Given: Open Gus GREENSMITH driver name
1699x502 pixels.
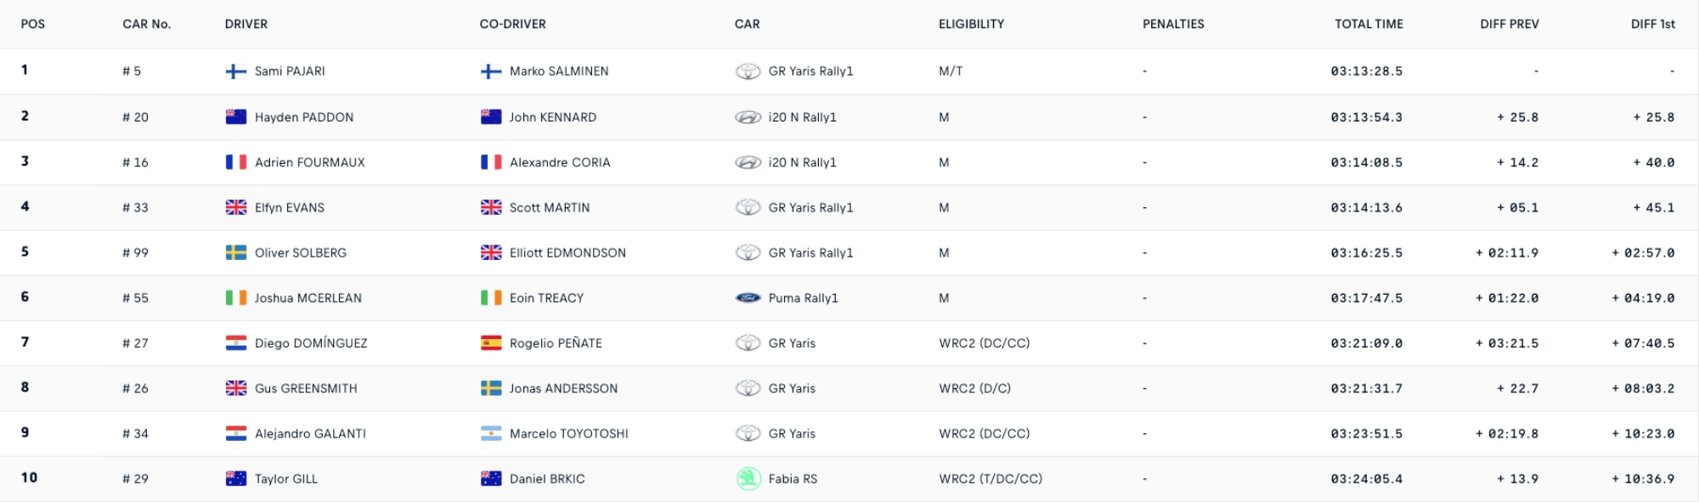Looking at the screenshot, I should click(306, 388).
